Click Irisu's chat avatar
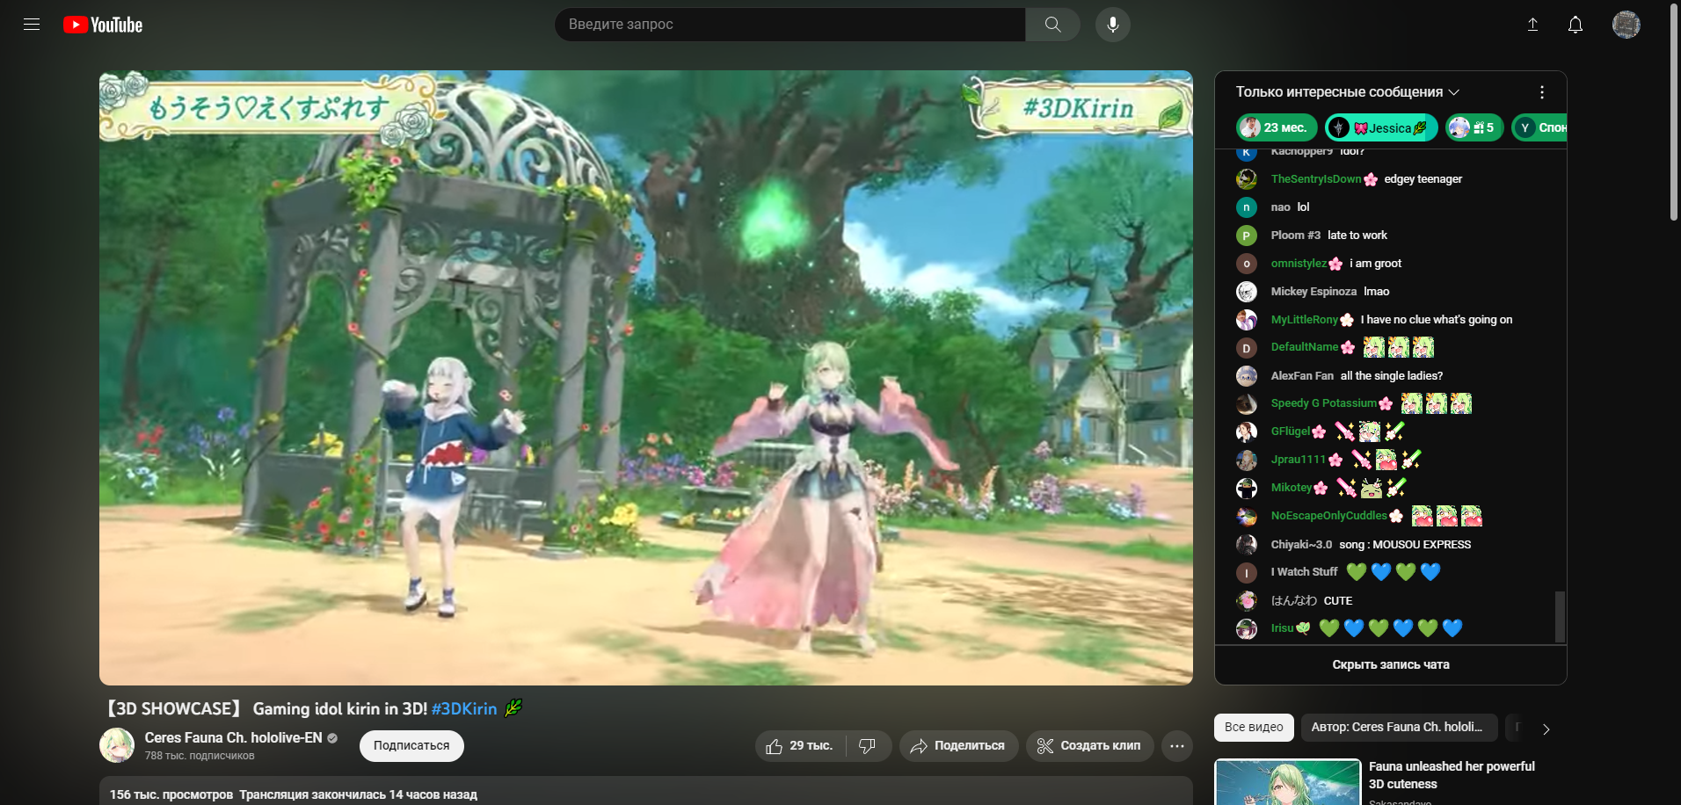Screen dimensions: 1681x805 tap(1247, 629)
